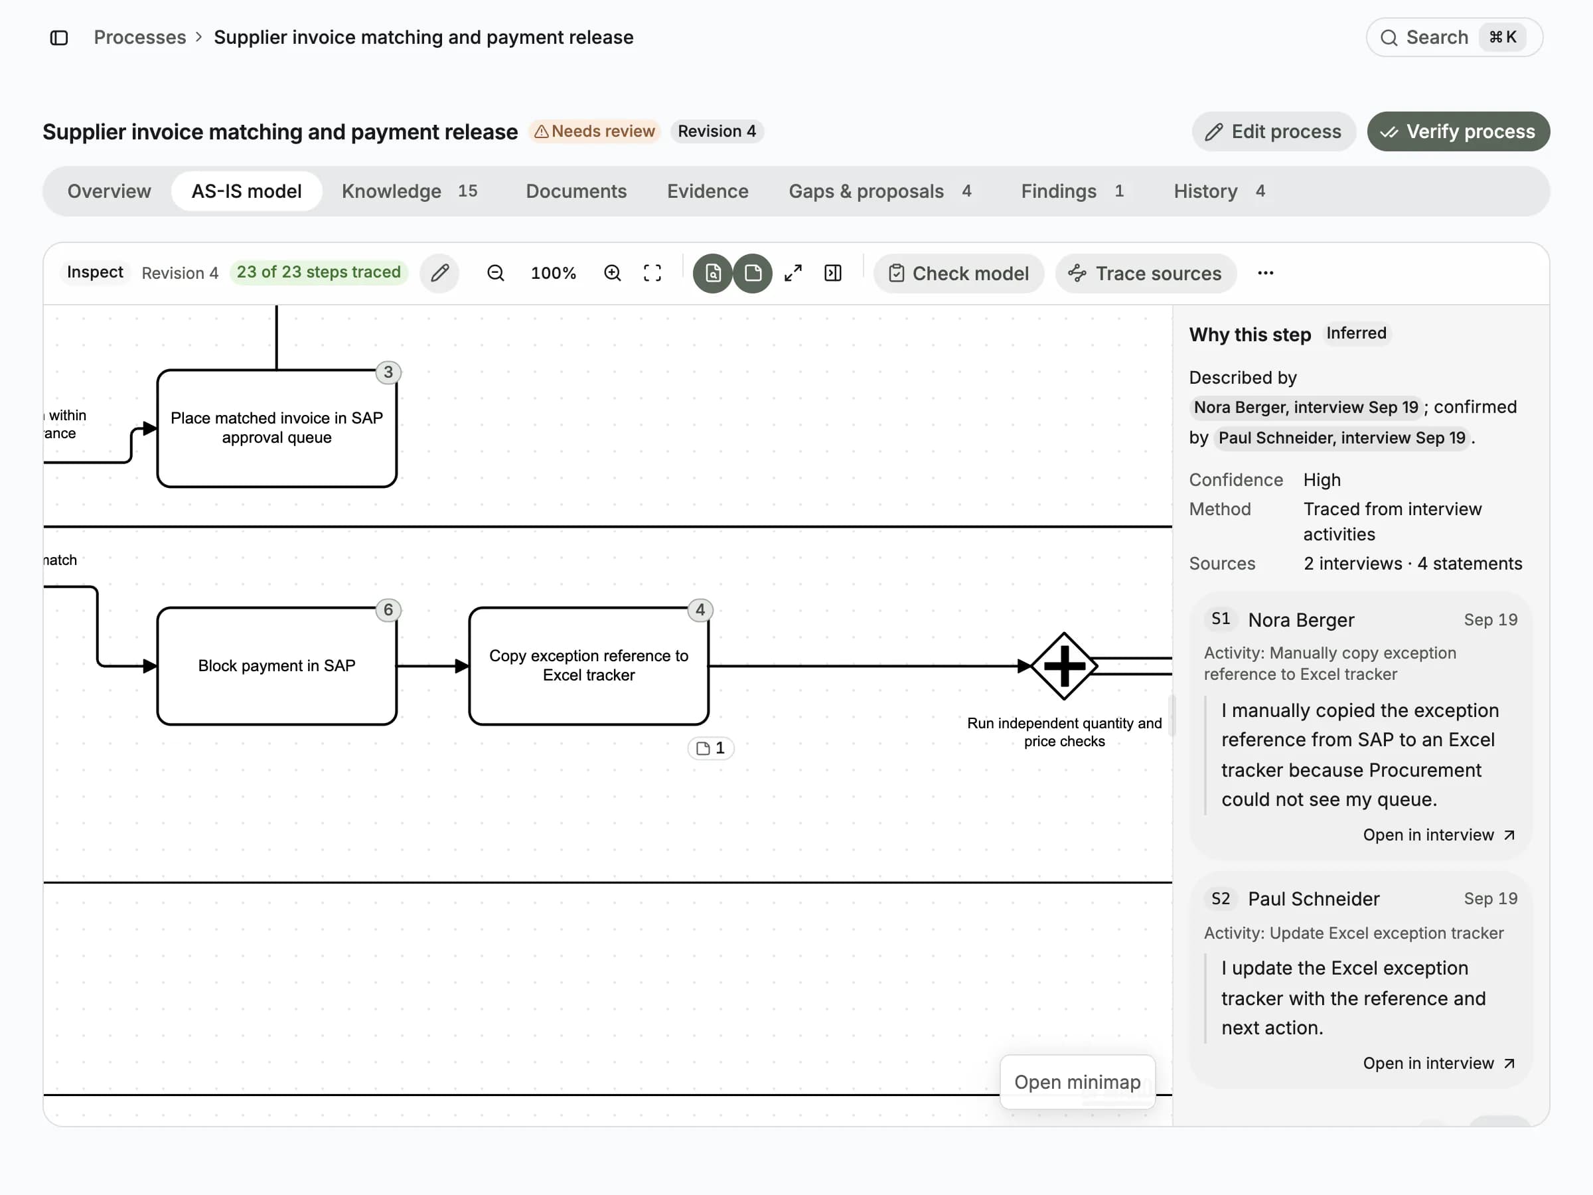Toggle the document notes overlay

753,273
